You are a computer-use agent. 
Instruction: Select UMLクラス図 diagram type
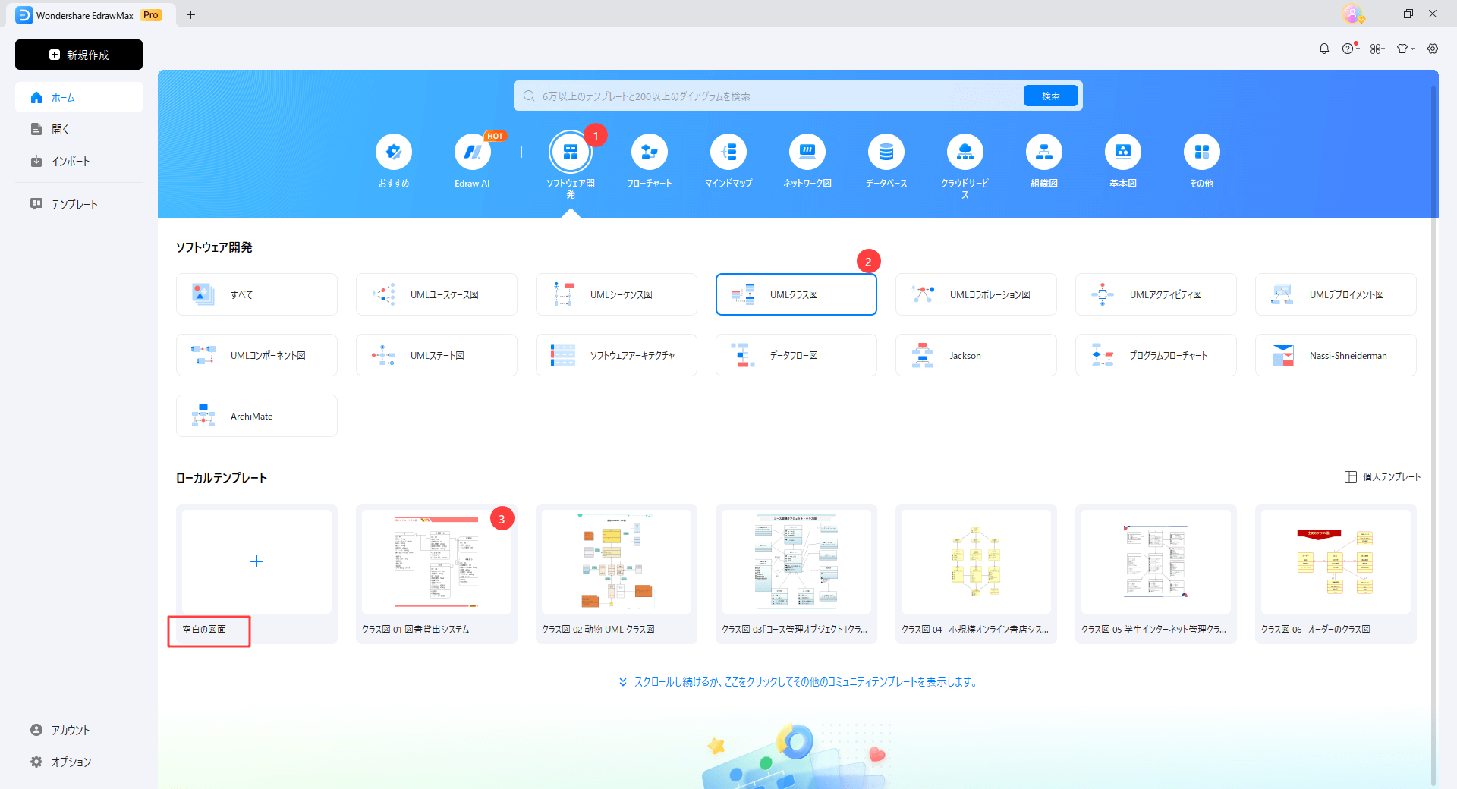coord(796,294)
